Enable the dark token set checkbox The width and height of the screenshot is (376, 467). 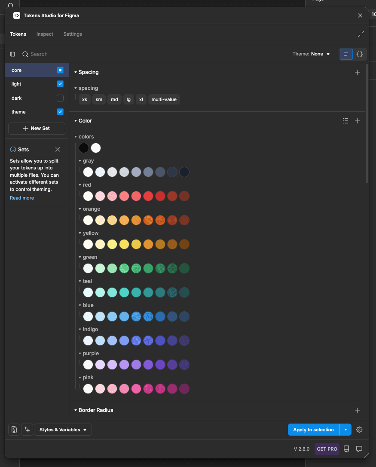pos(60,98)
